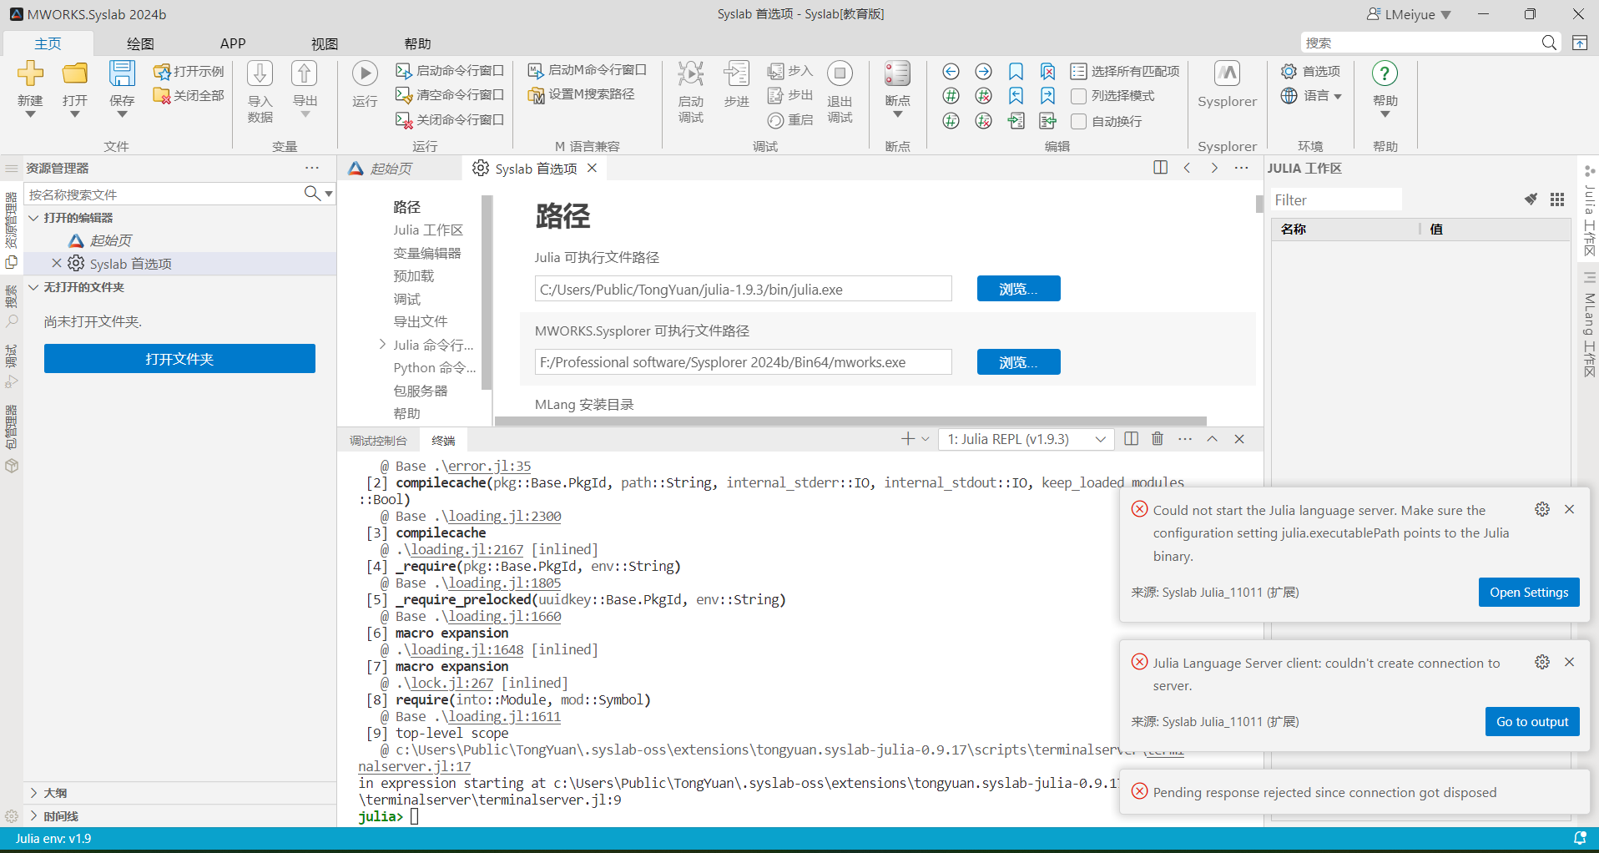Click the clear bookmarks icon with red X
This screenshot has width=1599, height=853.
coord(1048,72)
